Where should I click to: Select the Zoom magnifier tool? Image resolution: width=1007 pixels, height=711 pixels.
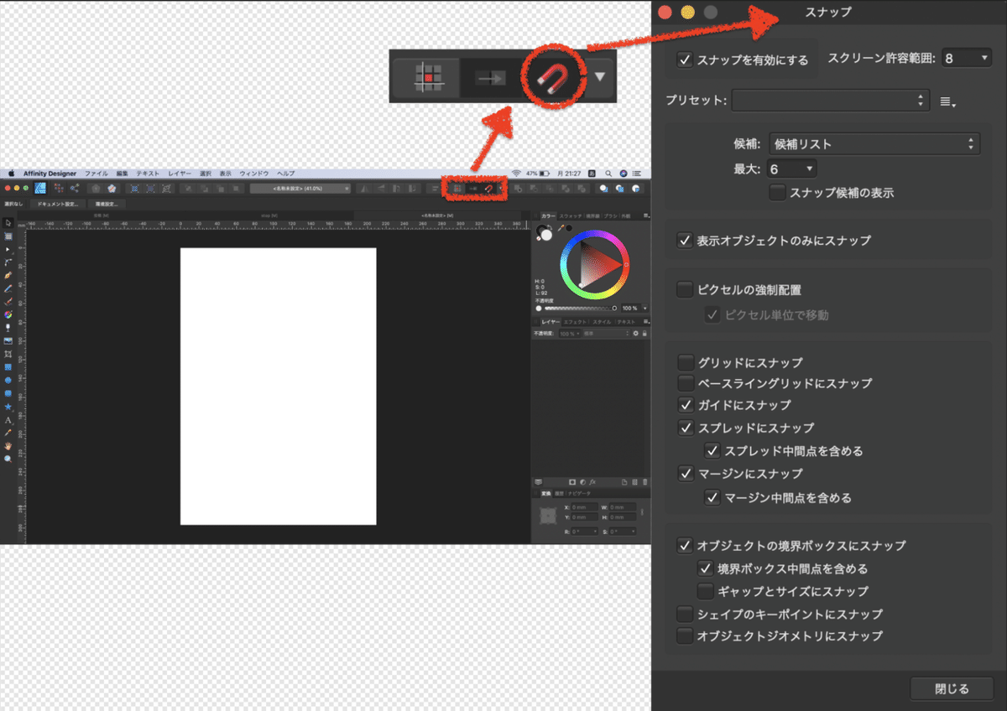click(x=8, y=459)
